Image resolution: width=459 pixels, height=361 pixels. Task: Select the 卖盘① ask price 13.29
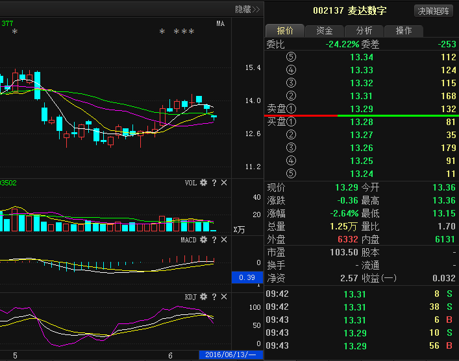tap(361, 109)
